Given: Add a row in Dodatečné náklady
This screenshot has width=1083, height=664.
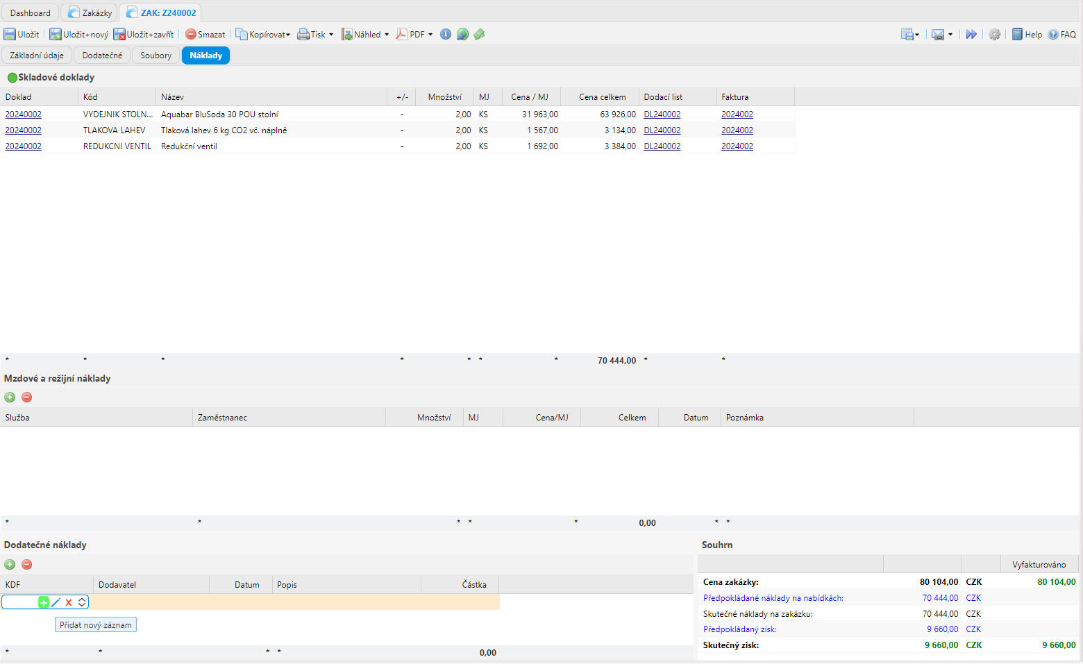Looking at the screenshot, I should point(10,565).
